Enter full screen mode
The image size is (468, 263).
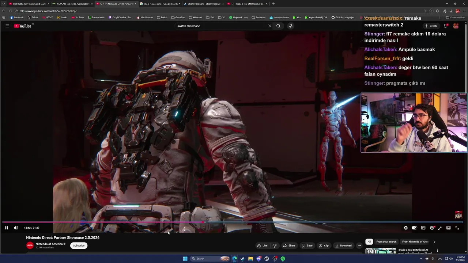pos(457,228)
